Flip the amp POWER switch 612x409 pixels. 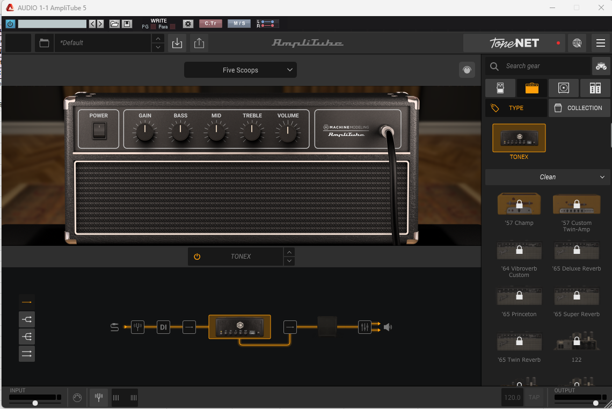(99, 131)
